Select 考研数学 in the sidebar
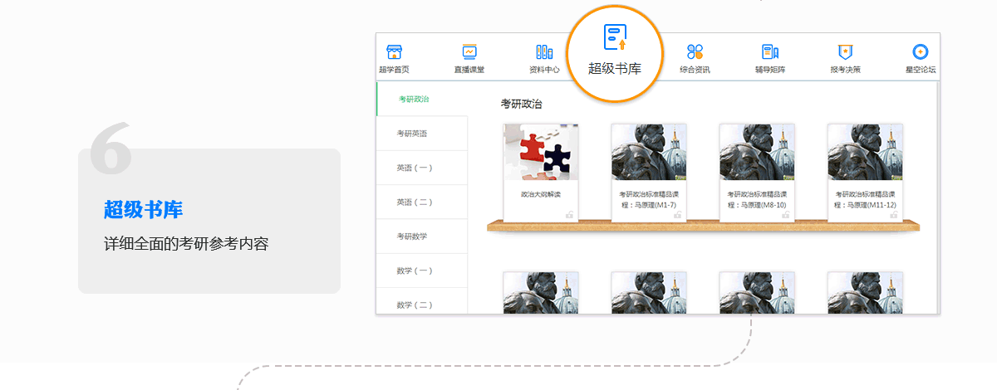The width and height of the screenshot is (997, 390). [412, 236]
